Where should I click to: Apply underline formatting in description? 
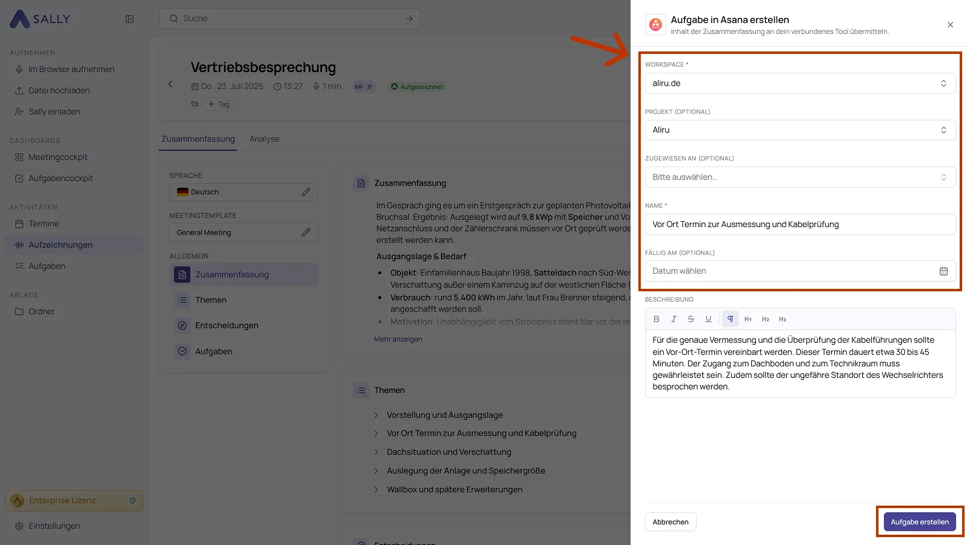coord(708,319)
